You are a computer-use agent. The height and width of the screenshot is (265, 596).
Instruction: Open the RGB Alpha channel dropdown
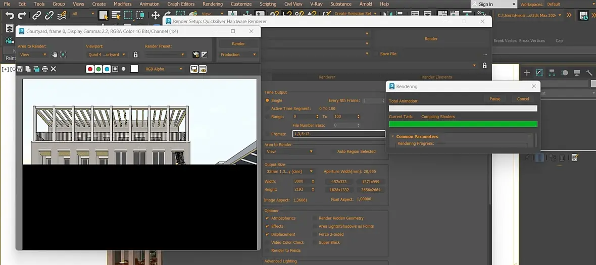pyautogui.click(x=164, y=69)
